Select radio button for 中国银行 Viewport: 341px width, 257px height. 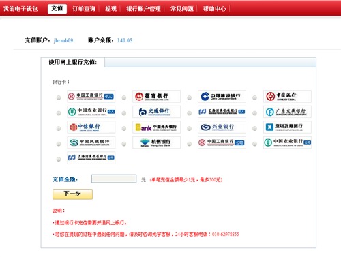click(x=254, y=97)
